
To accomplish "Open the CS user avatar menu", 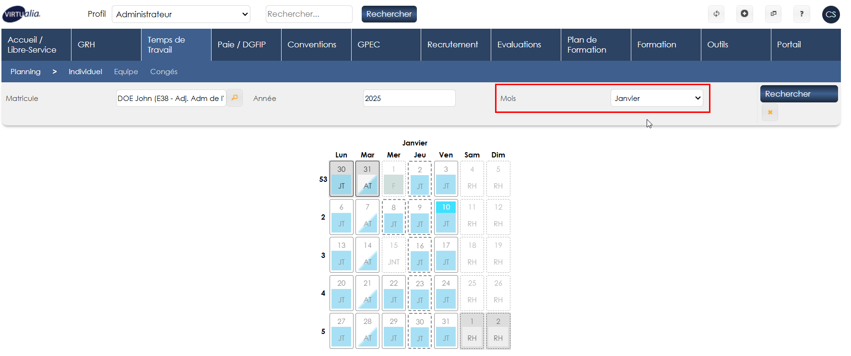I will tap(831, 14).
